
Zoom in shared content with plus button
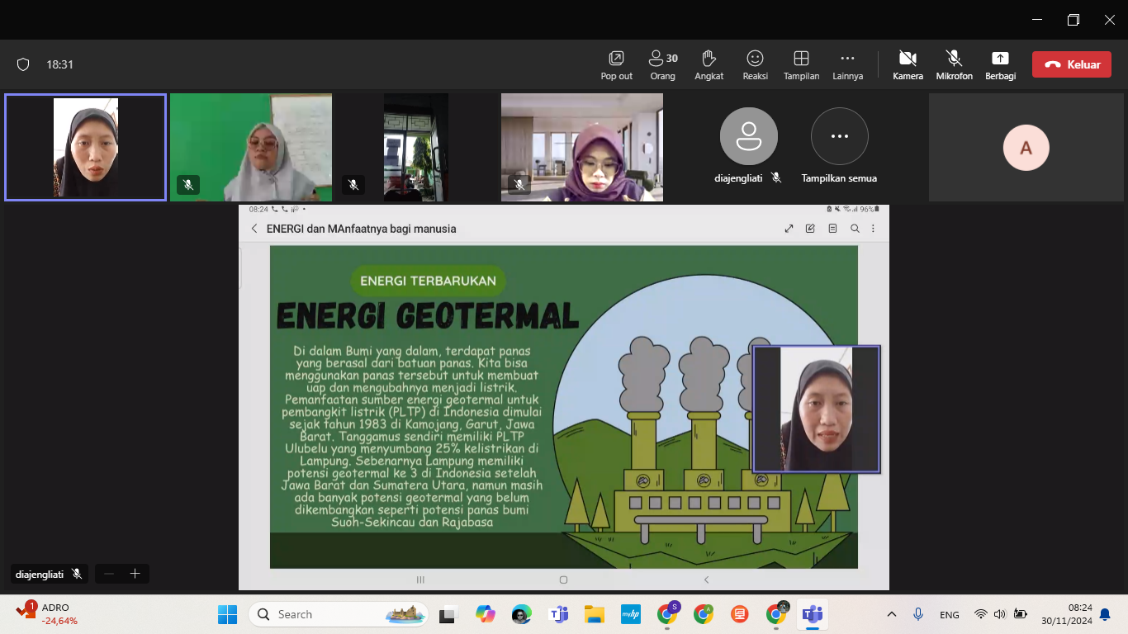tap(135, 574)
